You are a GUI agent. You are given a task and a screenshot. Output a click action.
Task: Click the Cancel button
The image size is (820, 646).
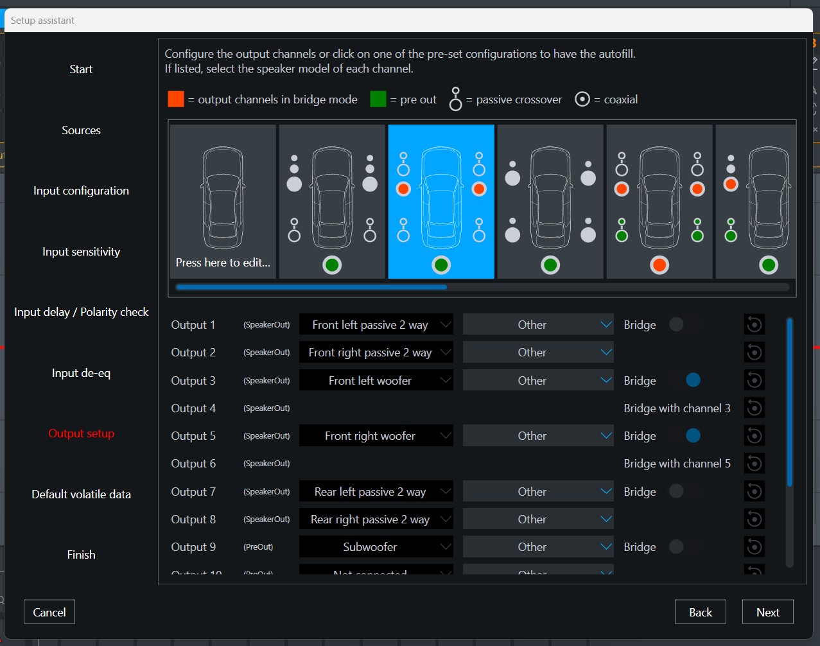tap(49, 612)
